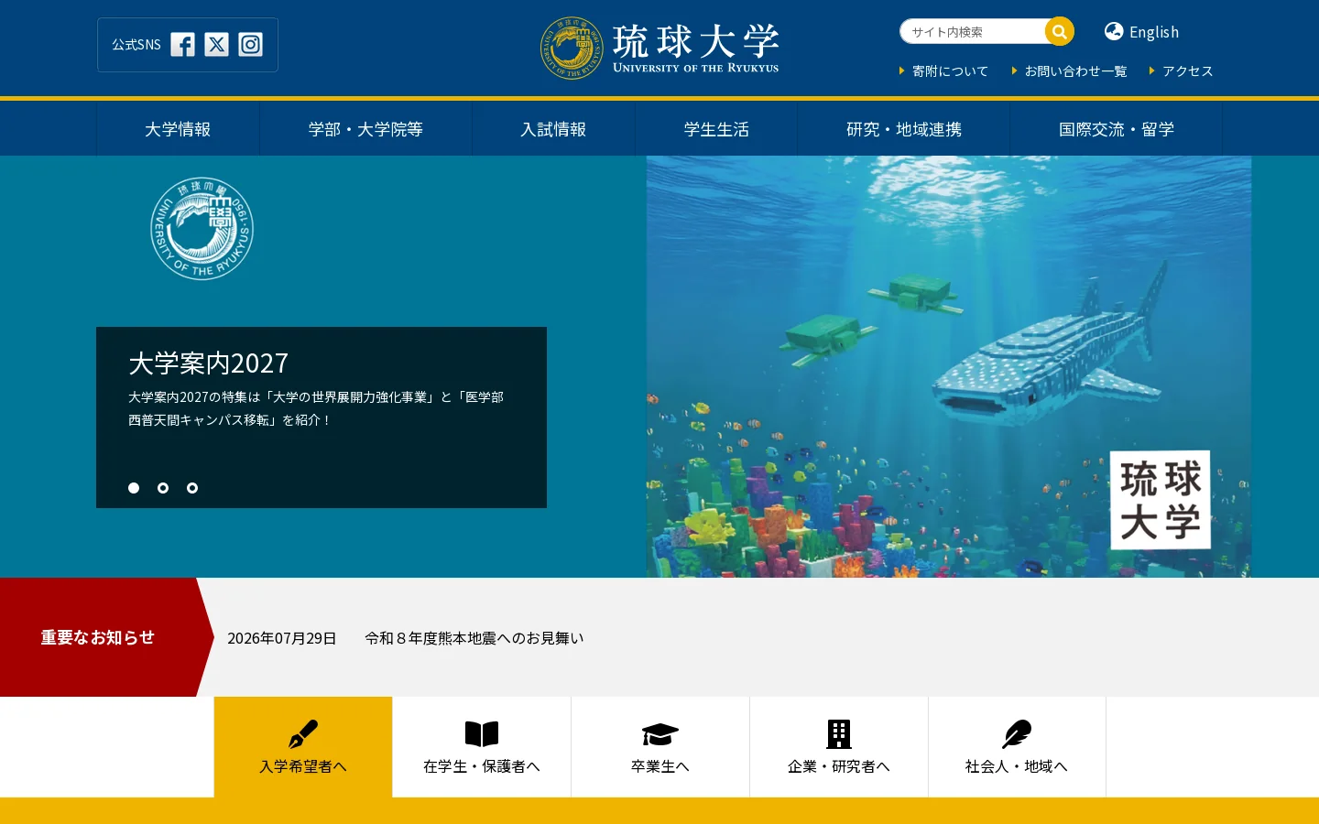Open the 学生生活 navigation menu

click(716, 129)
